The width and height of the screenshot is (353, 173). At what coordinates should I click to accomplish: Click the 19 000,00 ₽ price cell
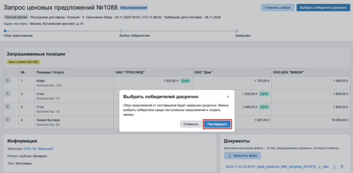[340, 120]
